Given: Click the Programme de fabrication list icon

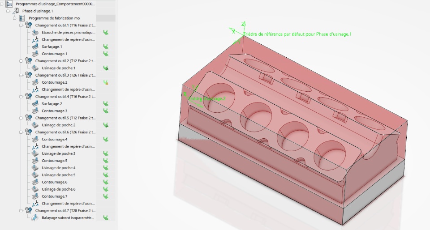Looking at the screenshot, I should (22, 18).
